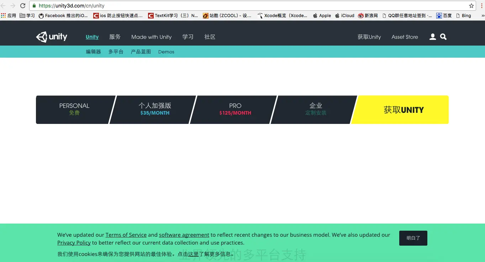Open Asset Store link
485x262 pixels.
coord(405,37)
